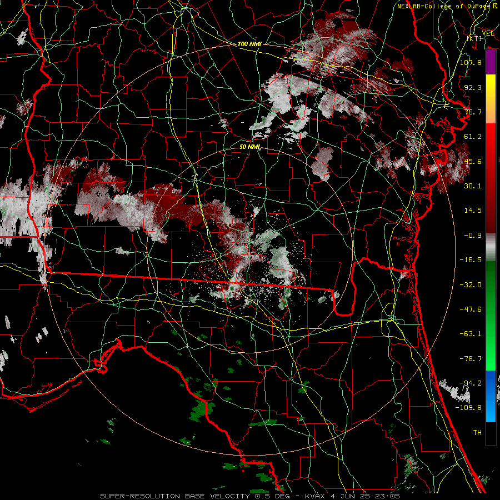Screen dimensions: 500x500
Task: Click the KVAX station identifier in caption
Action: [315, 496]
